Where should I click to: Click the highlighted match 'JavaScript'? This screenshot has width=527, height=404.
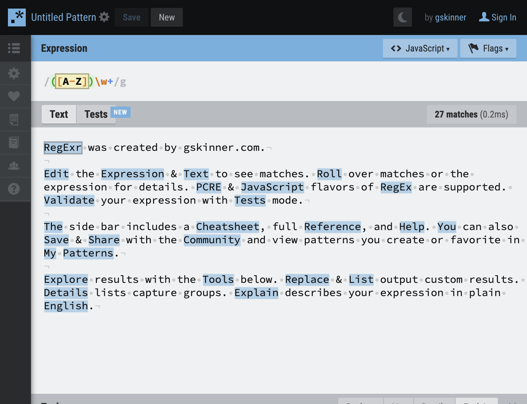pyautogui.click(x=272, y=187)
